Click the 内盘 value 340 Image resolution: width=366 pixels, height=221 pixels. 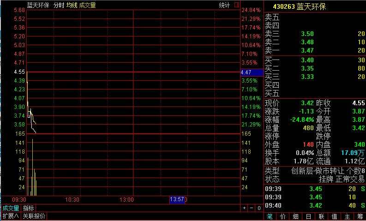359,144
